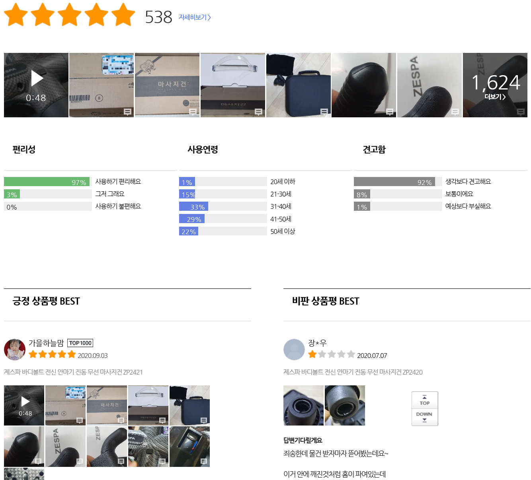531x480 pixels.
Task: Click the review title 답변기다릴게요
Action: [x=303, y=440]
